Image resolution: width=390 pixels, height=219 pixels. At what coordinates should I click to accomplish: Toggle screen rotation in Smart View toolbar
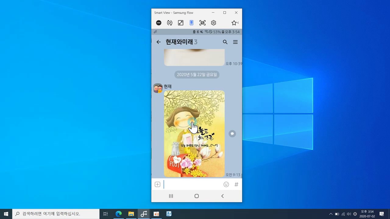coord(170,23)
